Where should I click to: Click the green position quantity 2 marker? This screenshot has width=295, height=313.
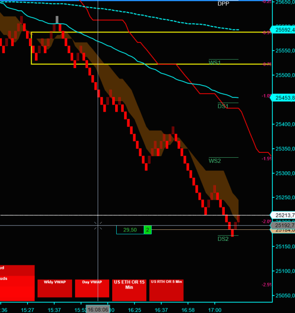click(148, 230)
